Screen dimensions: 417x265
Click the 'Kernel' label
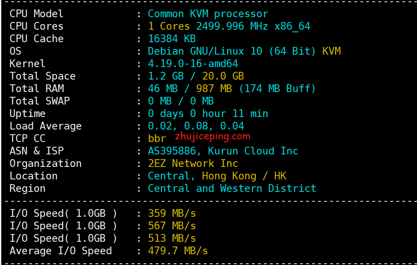click(28, 64)
